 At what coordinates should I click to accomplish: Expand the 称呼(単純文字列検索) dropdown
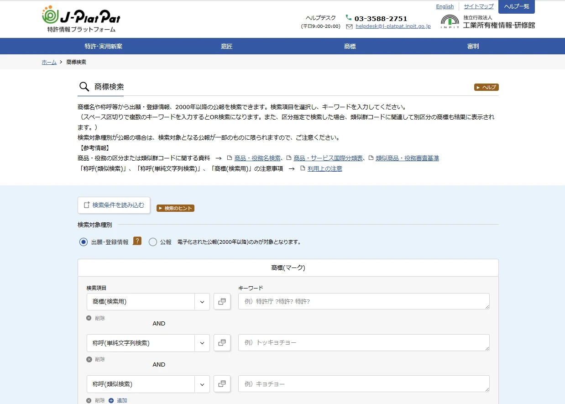coord(202,343)
